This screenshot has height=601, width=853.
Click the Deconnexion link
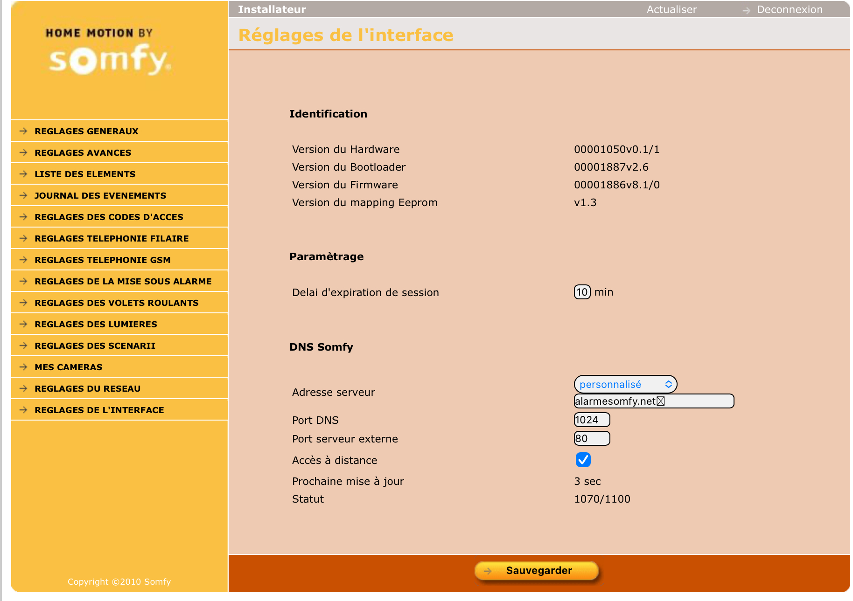pos(789,10)
